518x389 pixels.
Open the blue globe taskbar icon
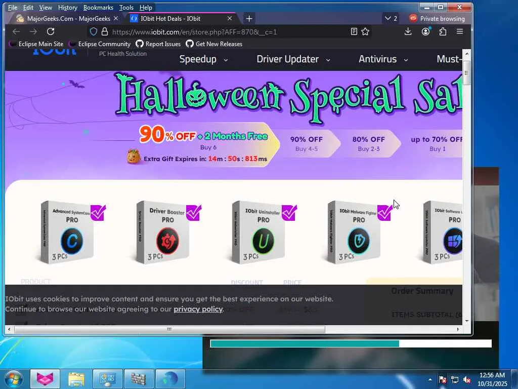click(170, 379)
